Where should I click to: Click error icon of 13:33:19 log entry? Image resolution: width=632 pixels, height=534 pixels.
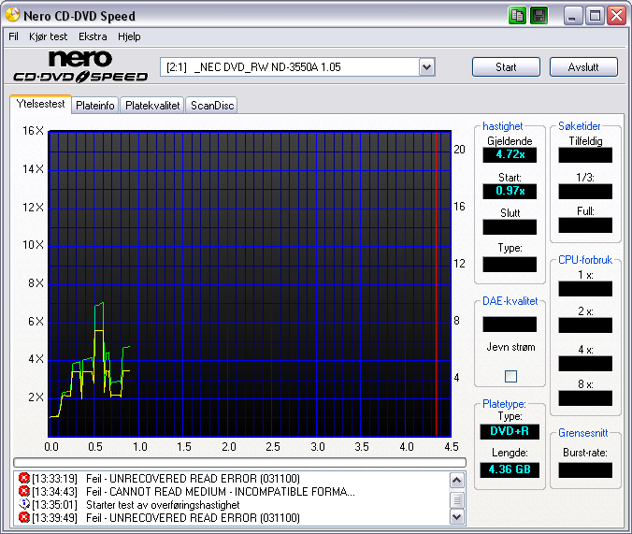pyautogui.click(x=23, y=479)
